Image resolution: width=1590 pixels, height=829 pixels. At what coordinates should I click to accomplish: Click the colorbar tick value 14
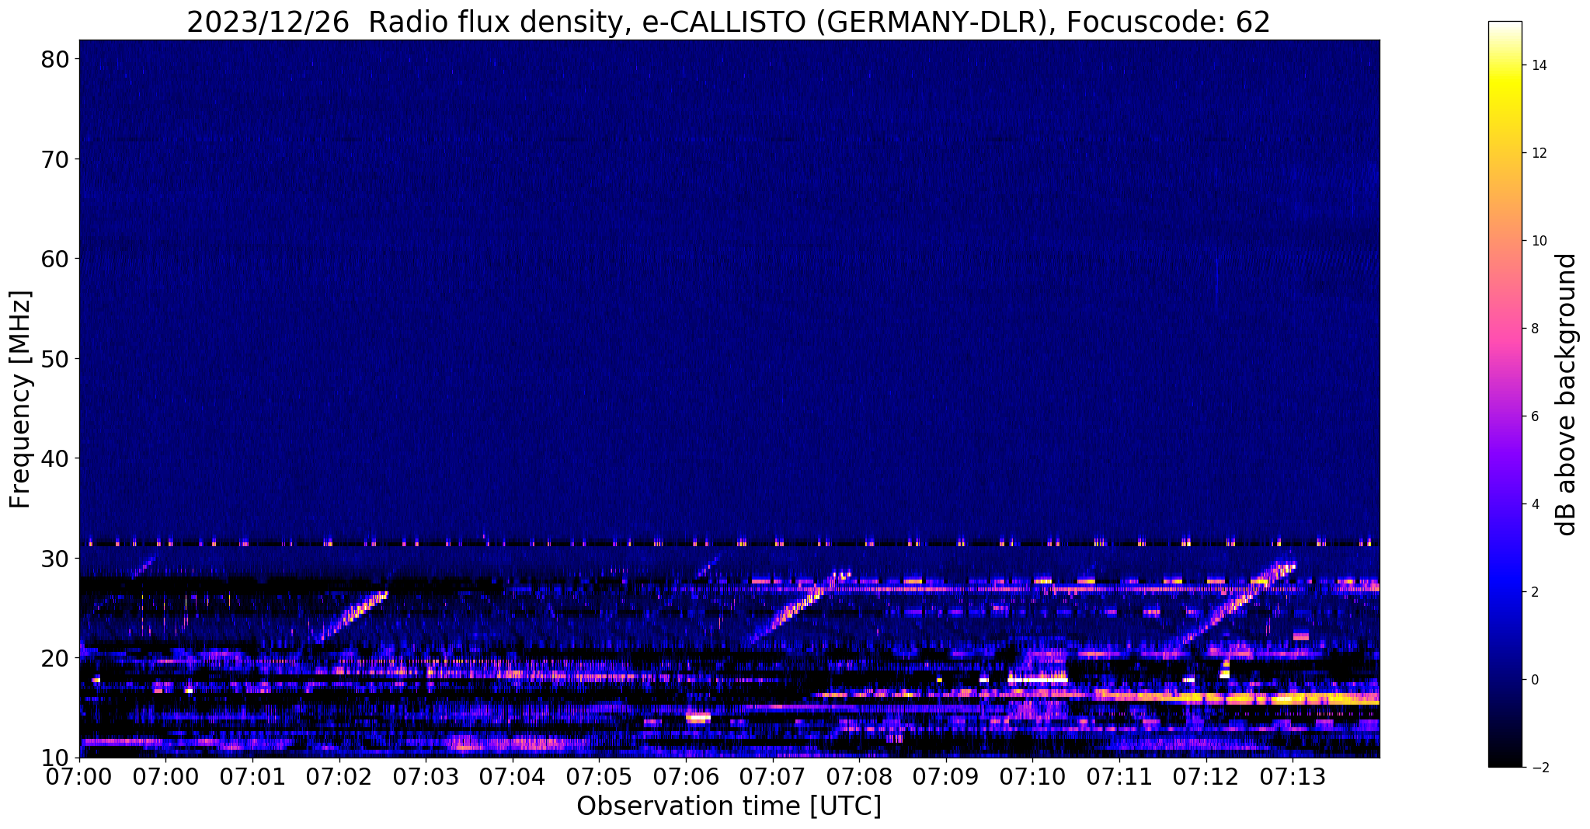1538,65
